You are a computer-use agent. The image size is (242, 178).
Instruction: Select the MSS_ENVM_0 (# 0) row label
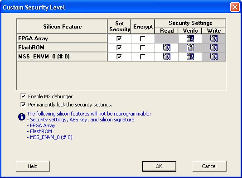[x=62, y=57]
